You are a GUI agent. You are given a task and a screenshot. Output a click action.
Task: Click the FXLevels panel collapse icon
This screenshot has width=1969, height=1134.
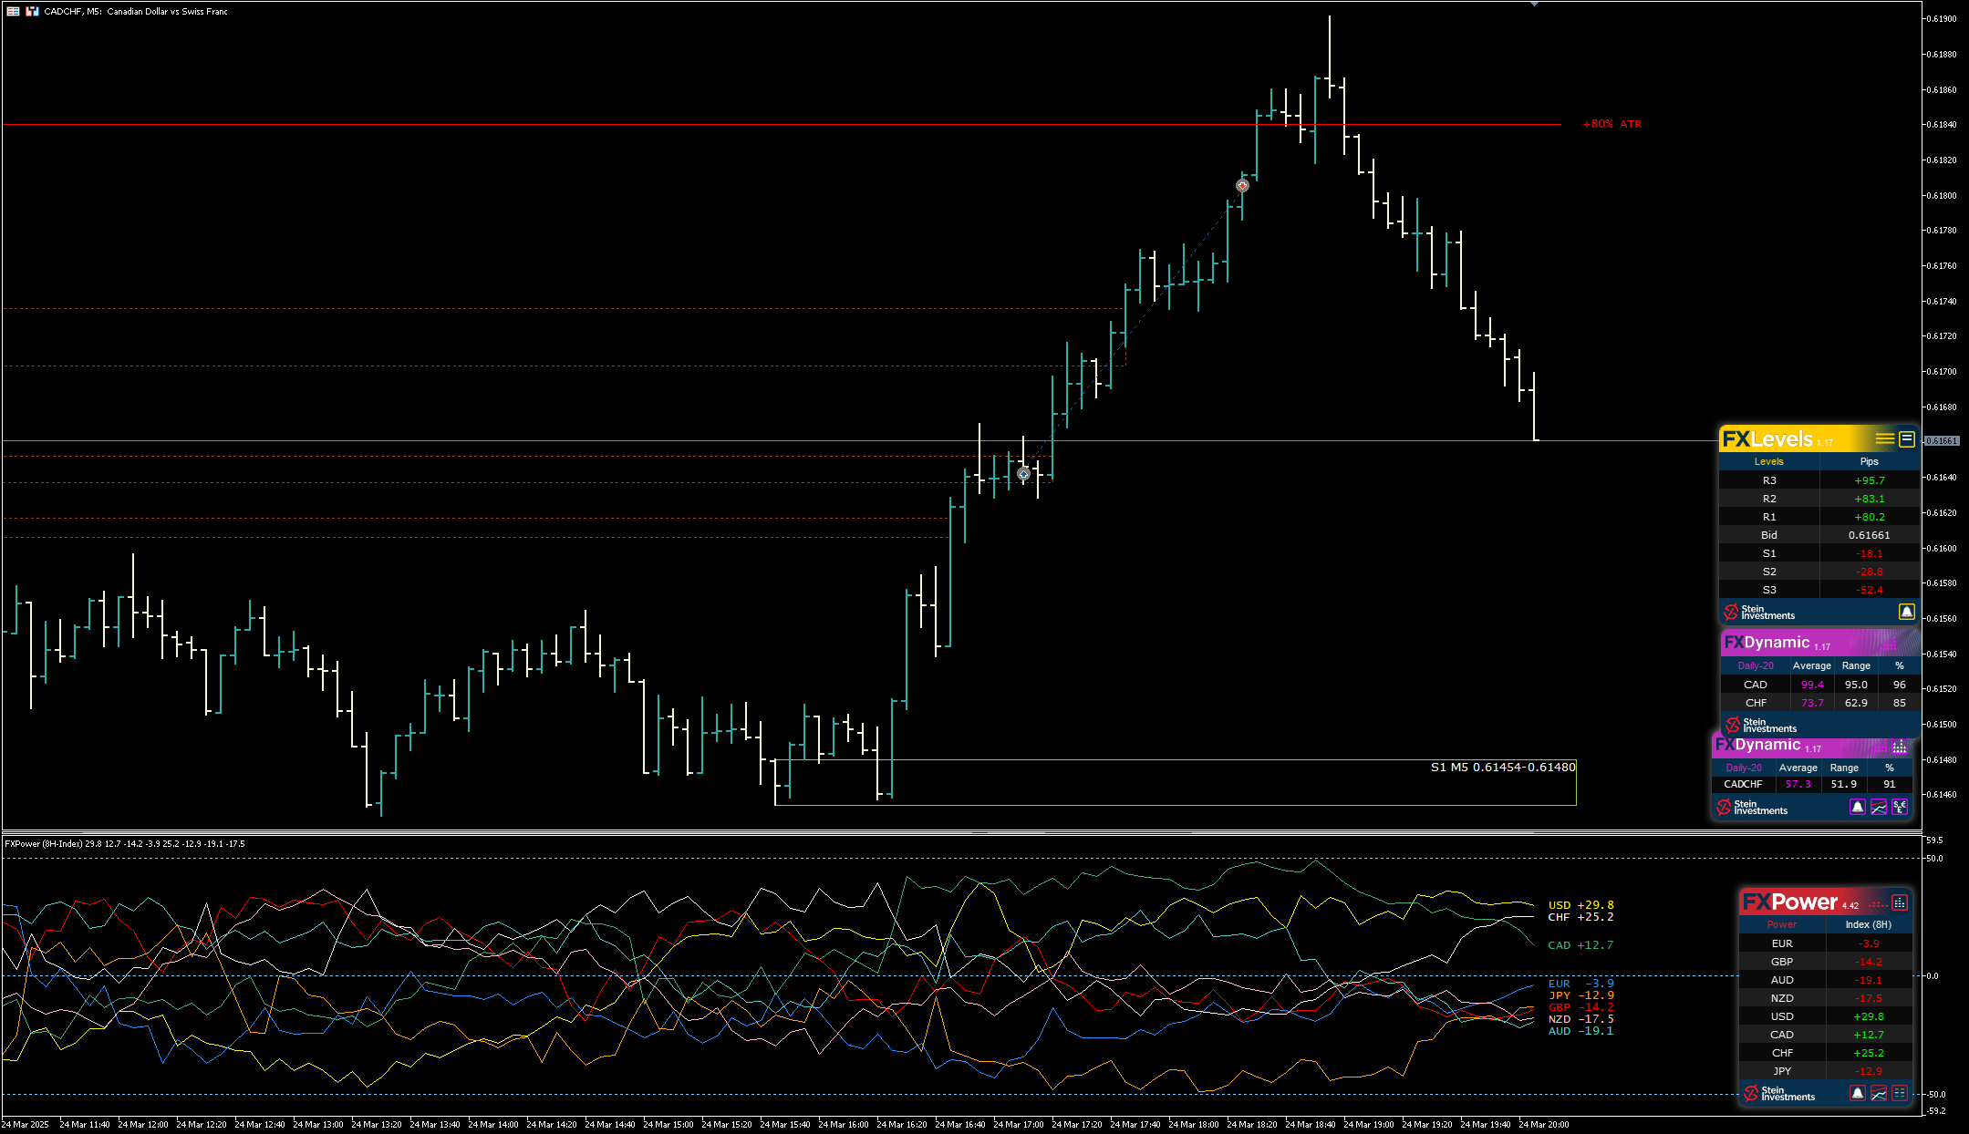[x=1906, y=439]
